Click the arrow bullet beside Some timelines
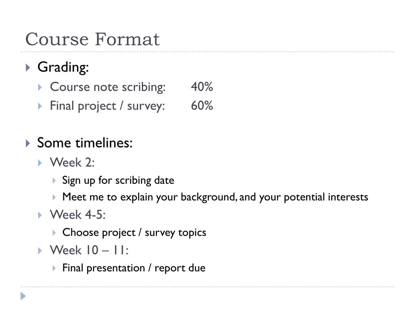This screenshot has height=311, width=415. click(x=28, y=143)
